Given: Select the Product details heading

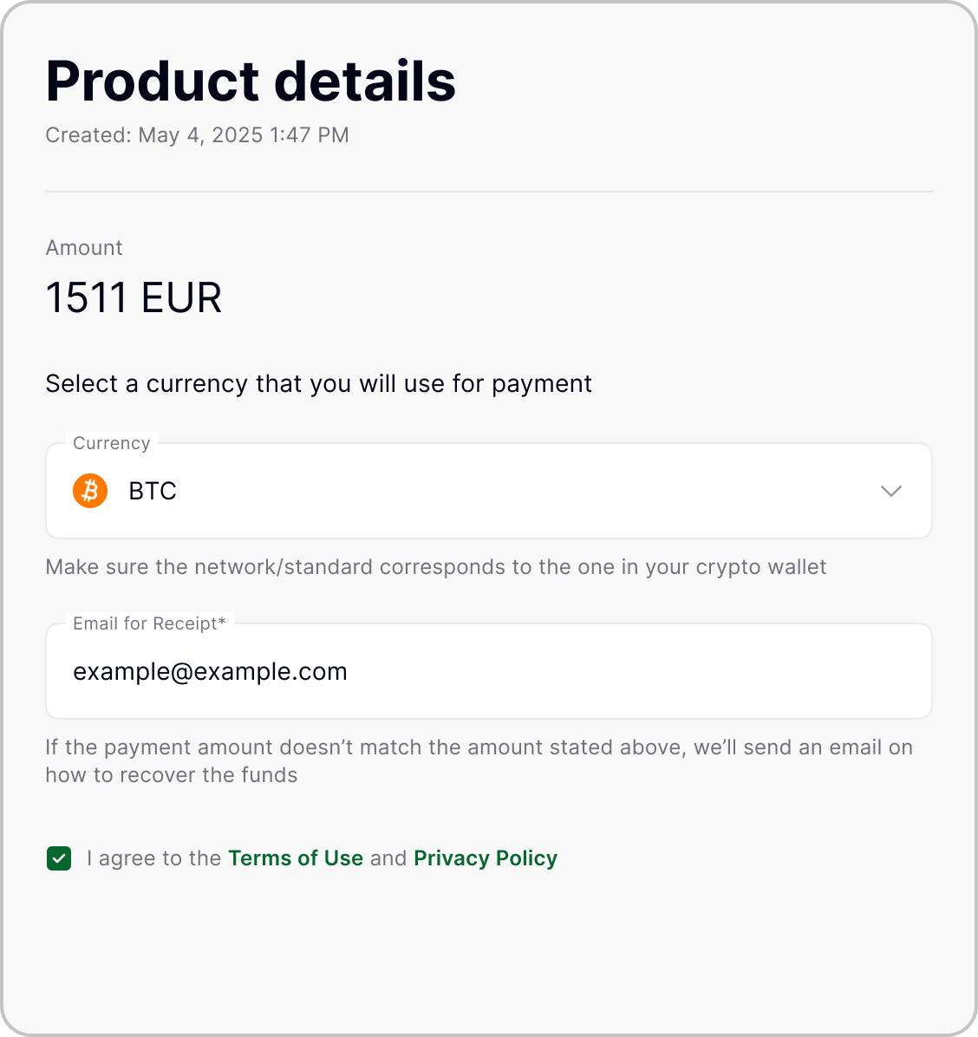Looking at the screenshot, I should 251,81.
